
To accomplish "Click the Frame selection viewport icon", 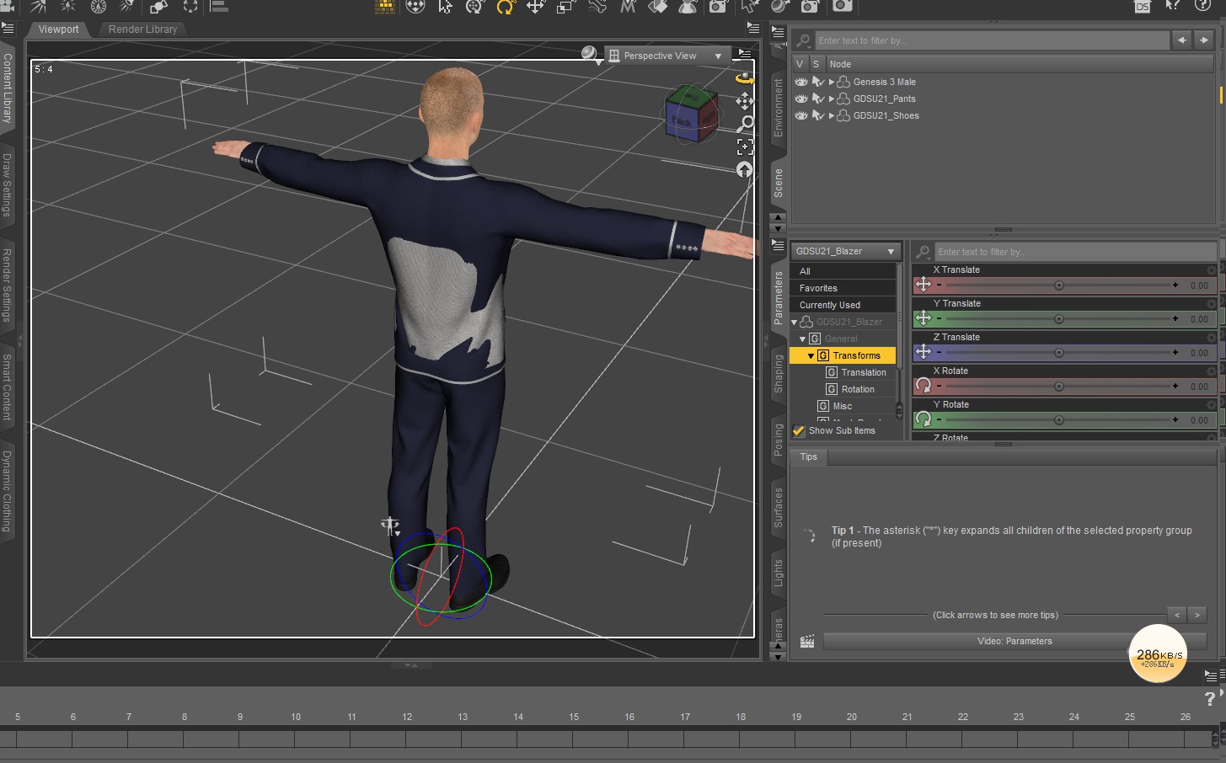I will coord(745,147).
